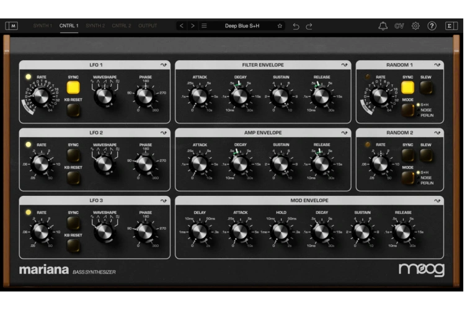
Task: Toggle the LFO 1 SYNC button
Action: click(x=73, y=87)
